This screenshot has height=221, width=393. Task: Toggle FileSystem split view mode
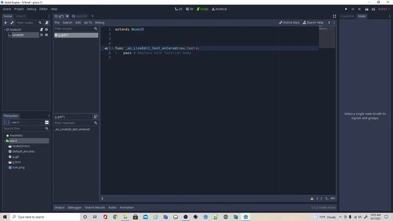pos(47,122)
